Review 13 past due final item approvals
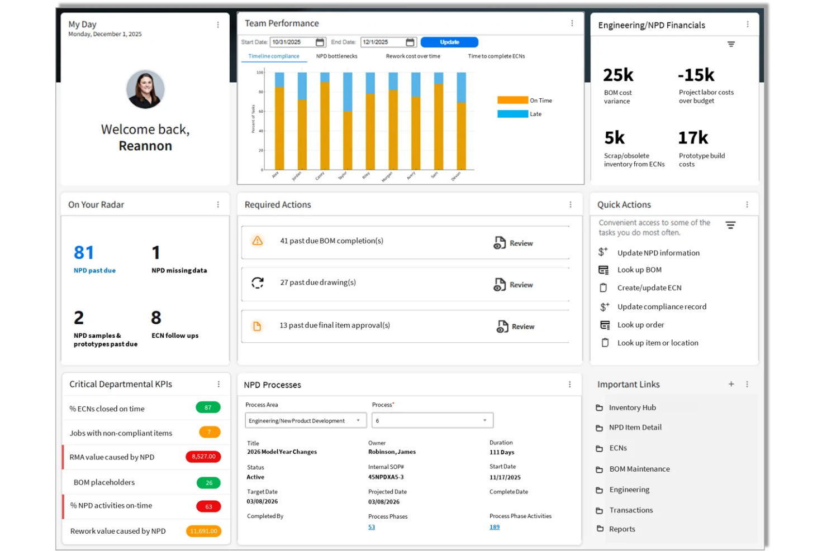The width and height of the screenshot is (827, 551). (x=516, y=327)
